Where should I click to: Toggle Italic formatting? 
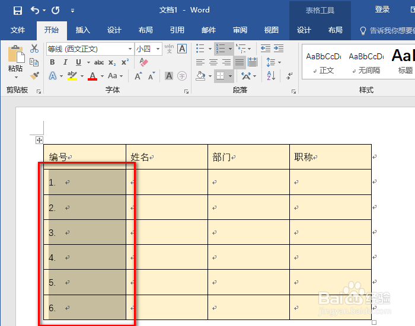[x=65, y=62]
